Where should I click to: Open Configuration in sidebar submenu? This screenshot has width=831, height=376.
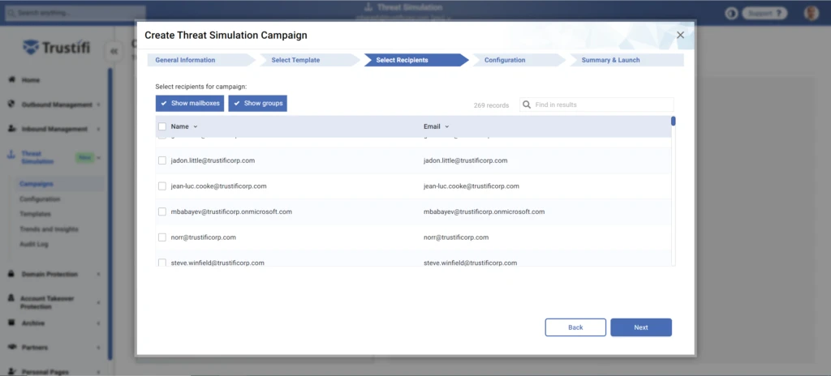[40, 199]
